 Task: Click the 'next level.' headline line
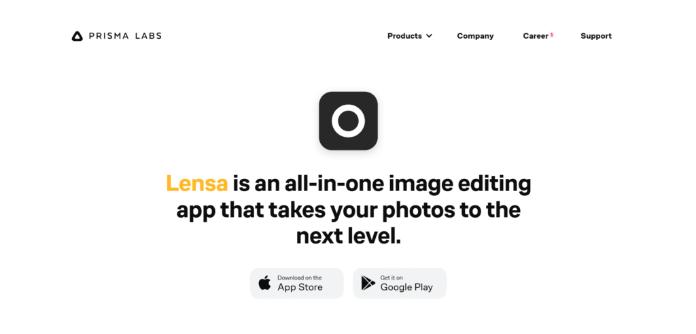[349, 236]
